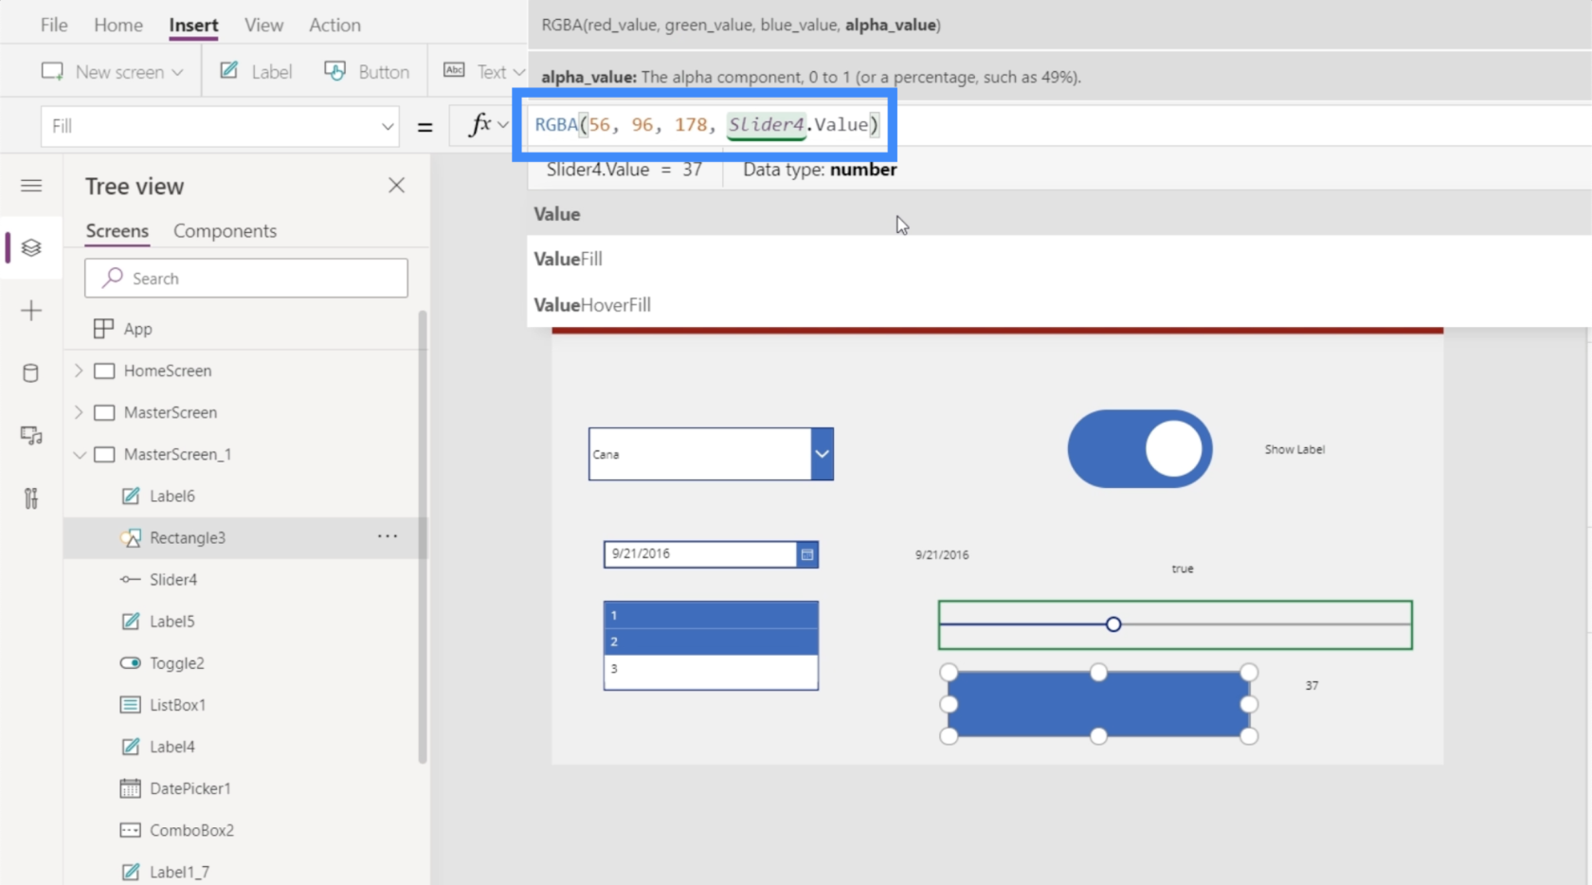Open the Media icon in left rail

point(31,435)
